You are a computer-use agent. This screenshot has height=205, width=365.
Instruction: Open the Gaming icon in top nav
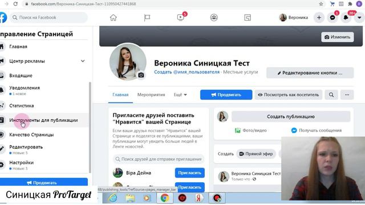248,18
